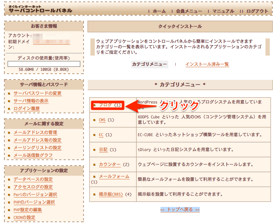Click the tDiary description text
Screen dimensions: 276x224
click(186, 150)
